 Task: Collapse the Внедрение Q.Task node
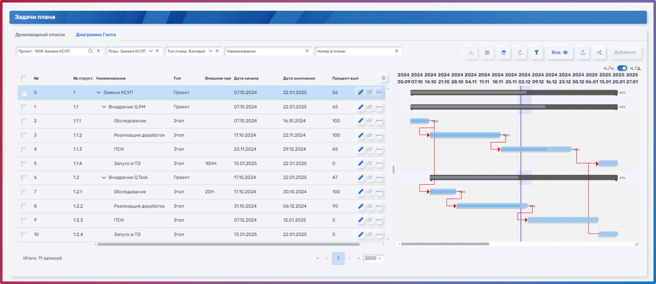104,178
